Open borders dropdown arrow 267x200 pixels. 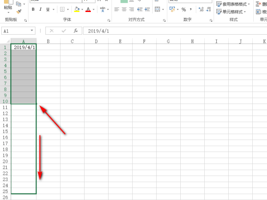(x=68, y=9)
